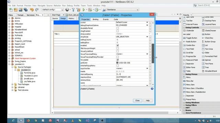Open the History editor view
Viewport: 220px width, 123px height.
[71, 18]
